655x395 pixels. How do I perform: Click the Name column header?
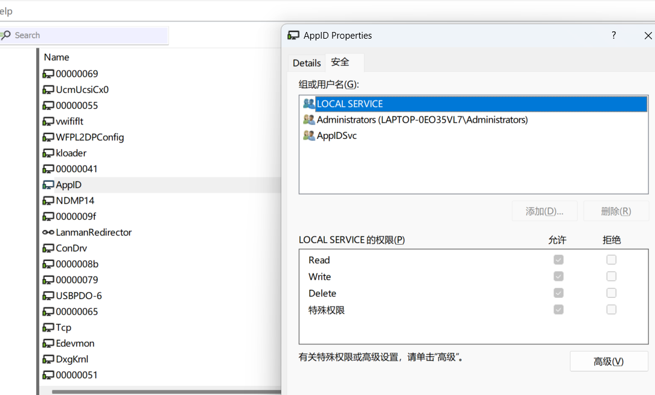click(x=57, y=57)
